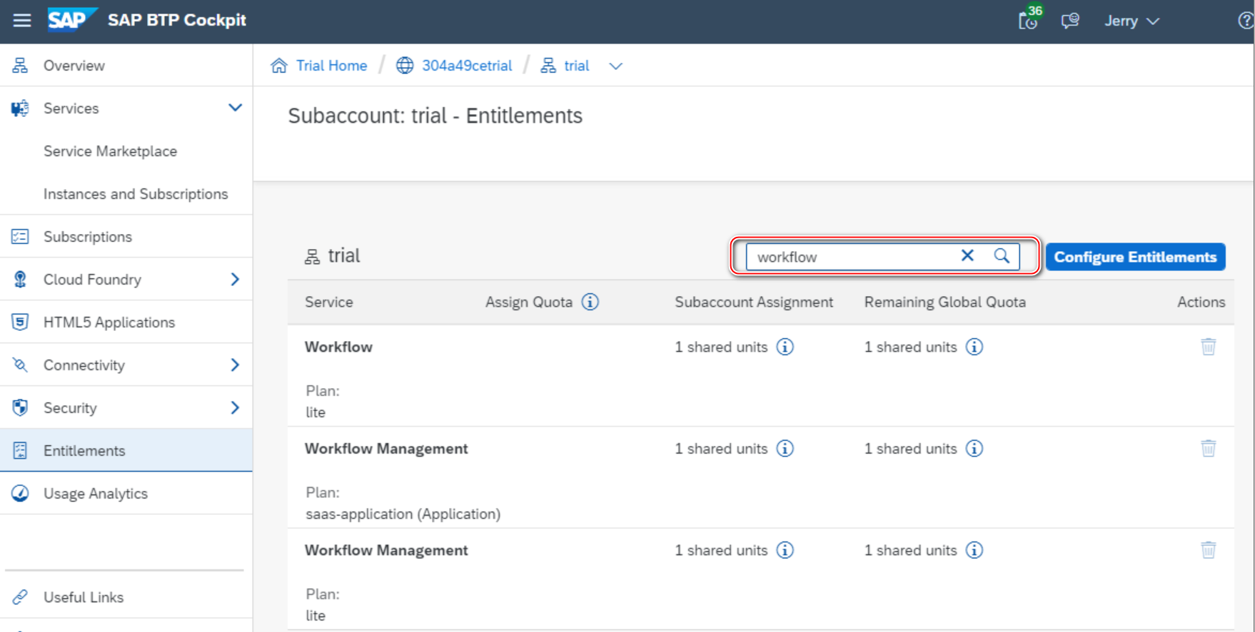Show saas-application Remaining Global Quota info
The width and height of the screenshot is (1255, 632).
(x=974, y=449)
